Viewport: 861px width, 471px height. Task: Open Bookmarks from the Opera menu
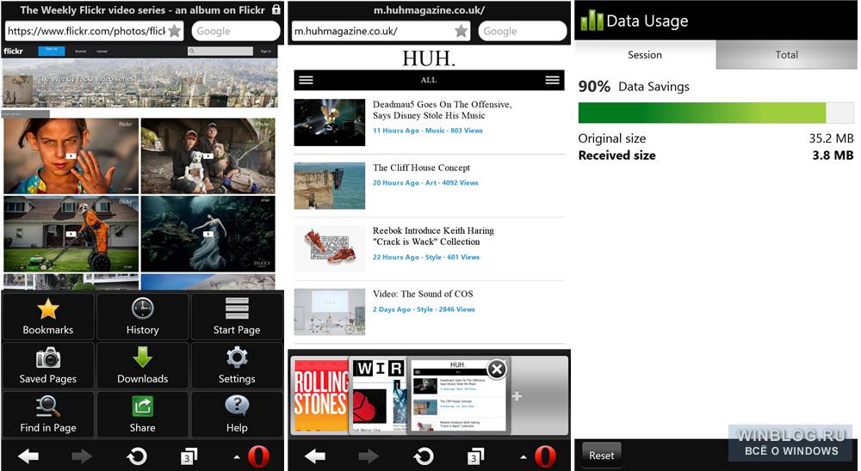(x=48, y=316)
